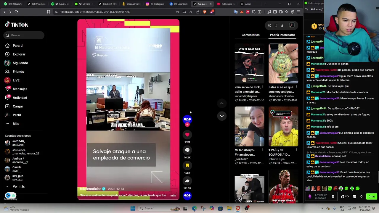Open the spinning sound disc icon
The height and width of the screenshot is (213, 379).
(x=187, y=195)
